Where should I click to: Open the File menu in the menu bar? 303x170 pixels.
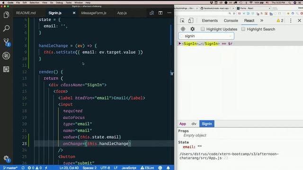pos(18,2)
